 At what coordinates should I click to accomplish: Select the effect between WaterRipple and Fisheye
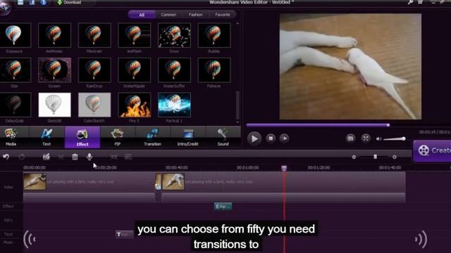tap(174, 70)
